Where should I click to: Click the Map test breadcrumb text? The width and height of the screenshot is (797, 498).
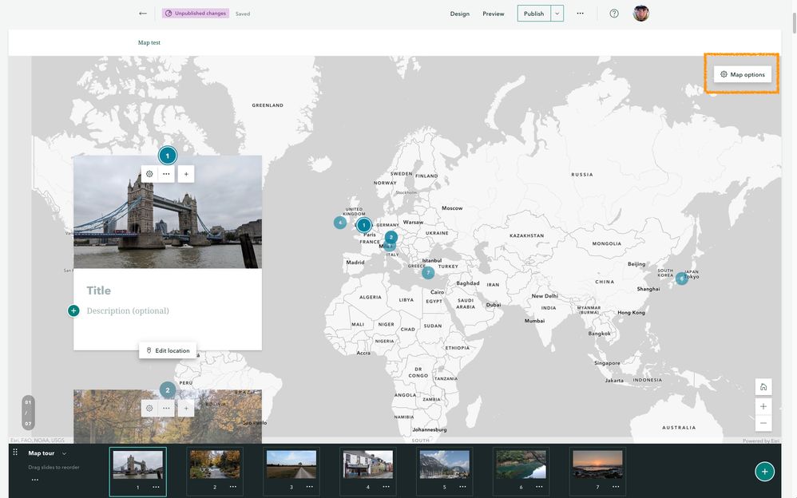point(149,42)
